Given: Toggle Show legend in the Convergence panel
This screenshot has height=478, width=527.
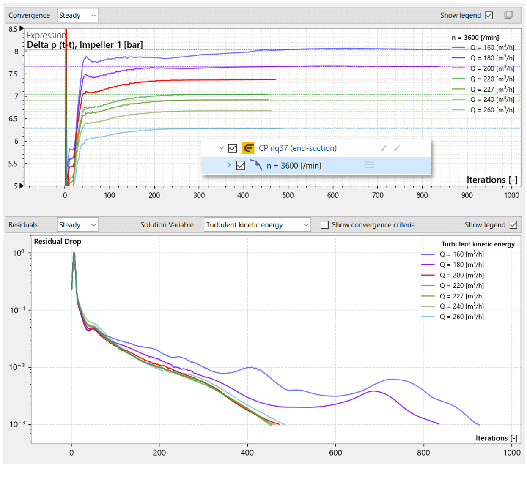Looking at the screenshot, I should (x=489, y=15).
